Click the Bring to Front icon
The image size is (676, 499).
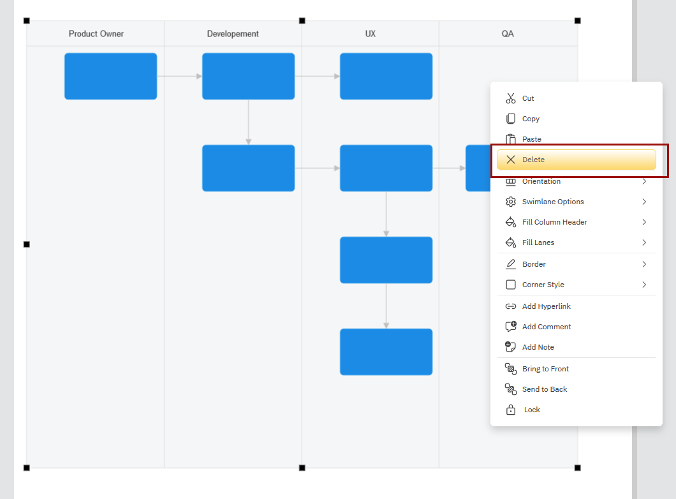(510, 369)
